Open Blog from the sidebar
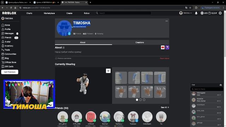Screen dimensions: 226x127 coord(5,58)
